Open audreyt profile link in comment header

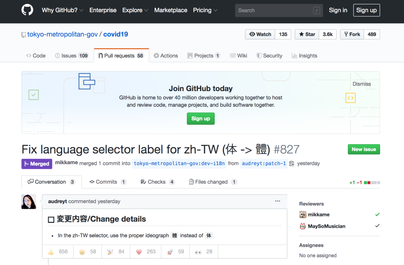[58, 201]
